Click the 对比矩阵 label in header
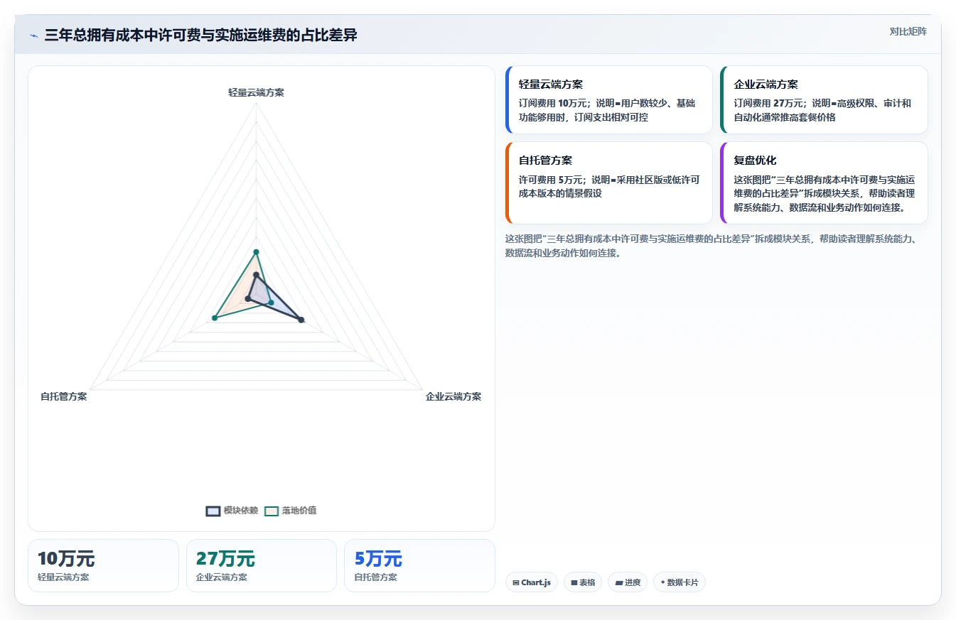The height and width of the screenshot is (620, 956). click(x=908, y=31)
